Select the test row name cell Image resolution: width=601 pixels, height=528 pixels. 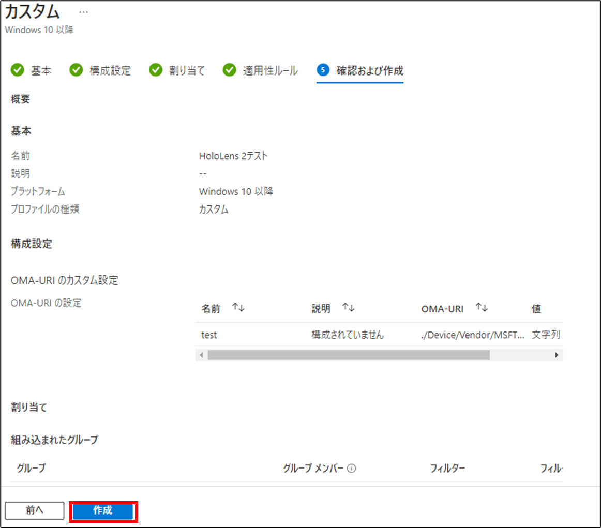[209, 335]
